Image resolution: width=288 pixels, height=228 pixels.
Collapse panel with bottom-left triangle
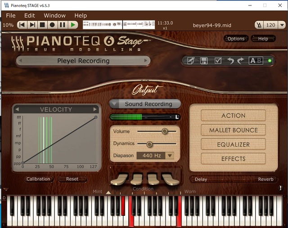tap(6, 189)
